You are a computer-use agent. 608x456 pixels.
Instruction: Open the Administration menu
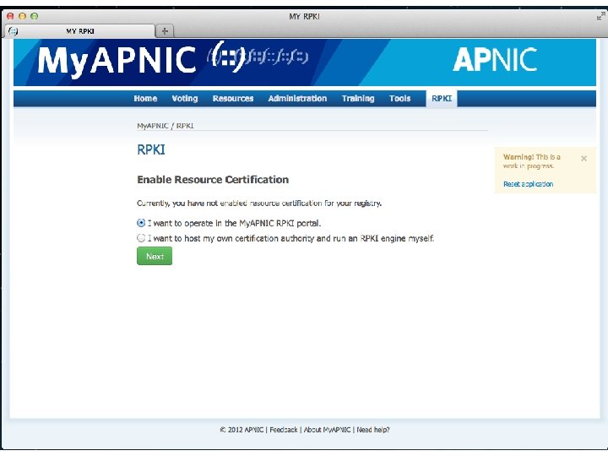tap(297, 99)
